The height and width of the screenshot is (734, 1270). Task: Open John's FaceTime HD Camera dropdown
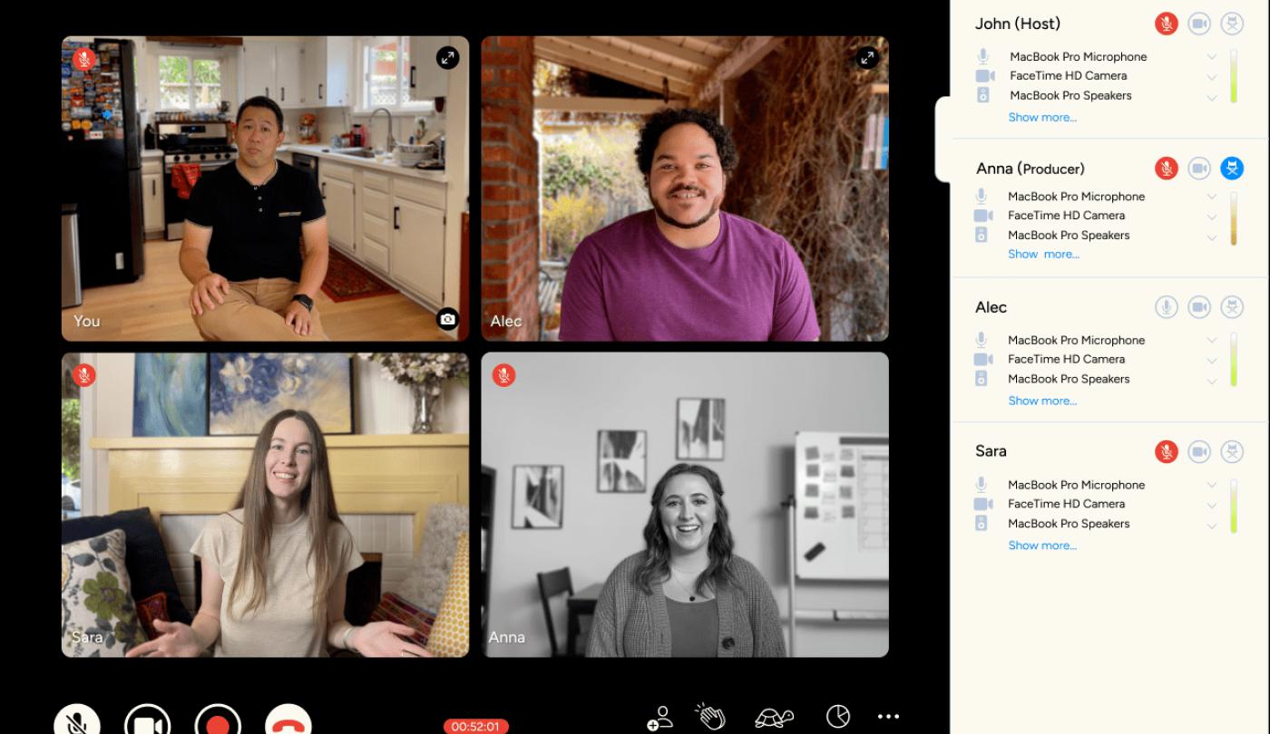1212,76
